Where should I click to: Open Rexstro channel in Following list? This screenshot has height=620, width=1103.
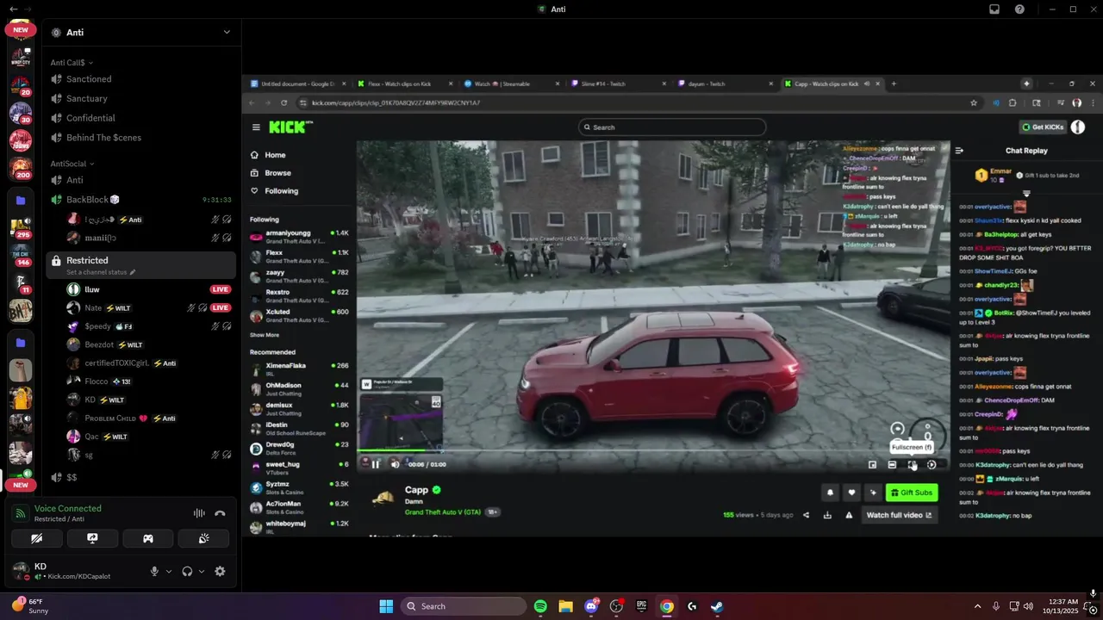(300, 296)
